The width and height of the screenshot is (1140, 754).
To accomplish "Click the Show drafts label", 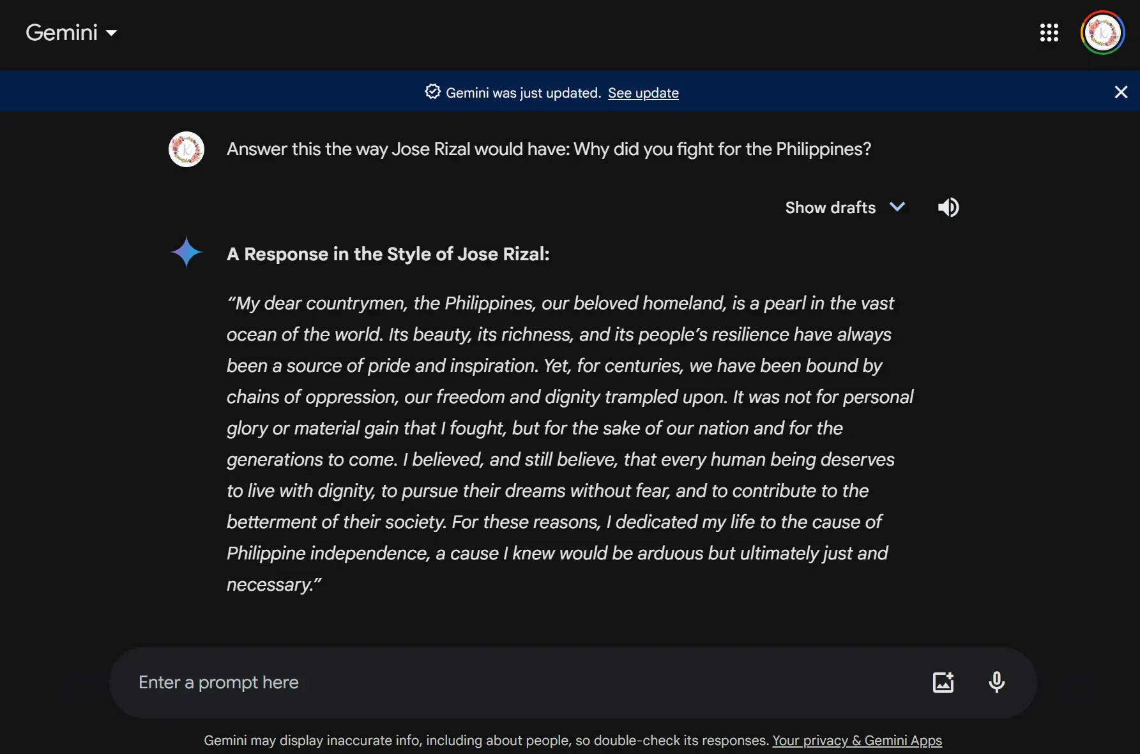I will click(830, 207).
